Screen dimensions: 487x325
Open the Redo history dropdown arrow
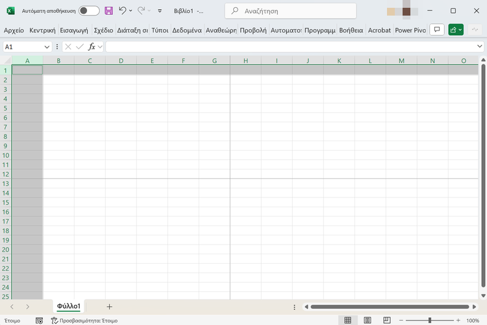(149, 11)
